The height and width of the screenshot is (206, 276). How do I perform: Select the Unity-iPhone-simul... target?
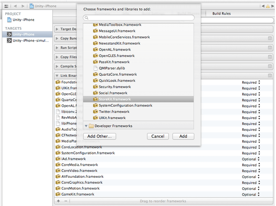[27, 41]
